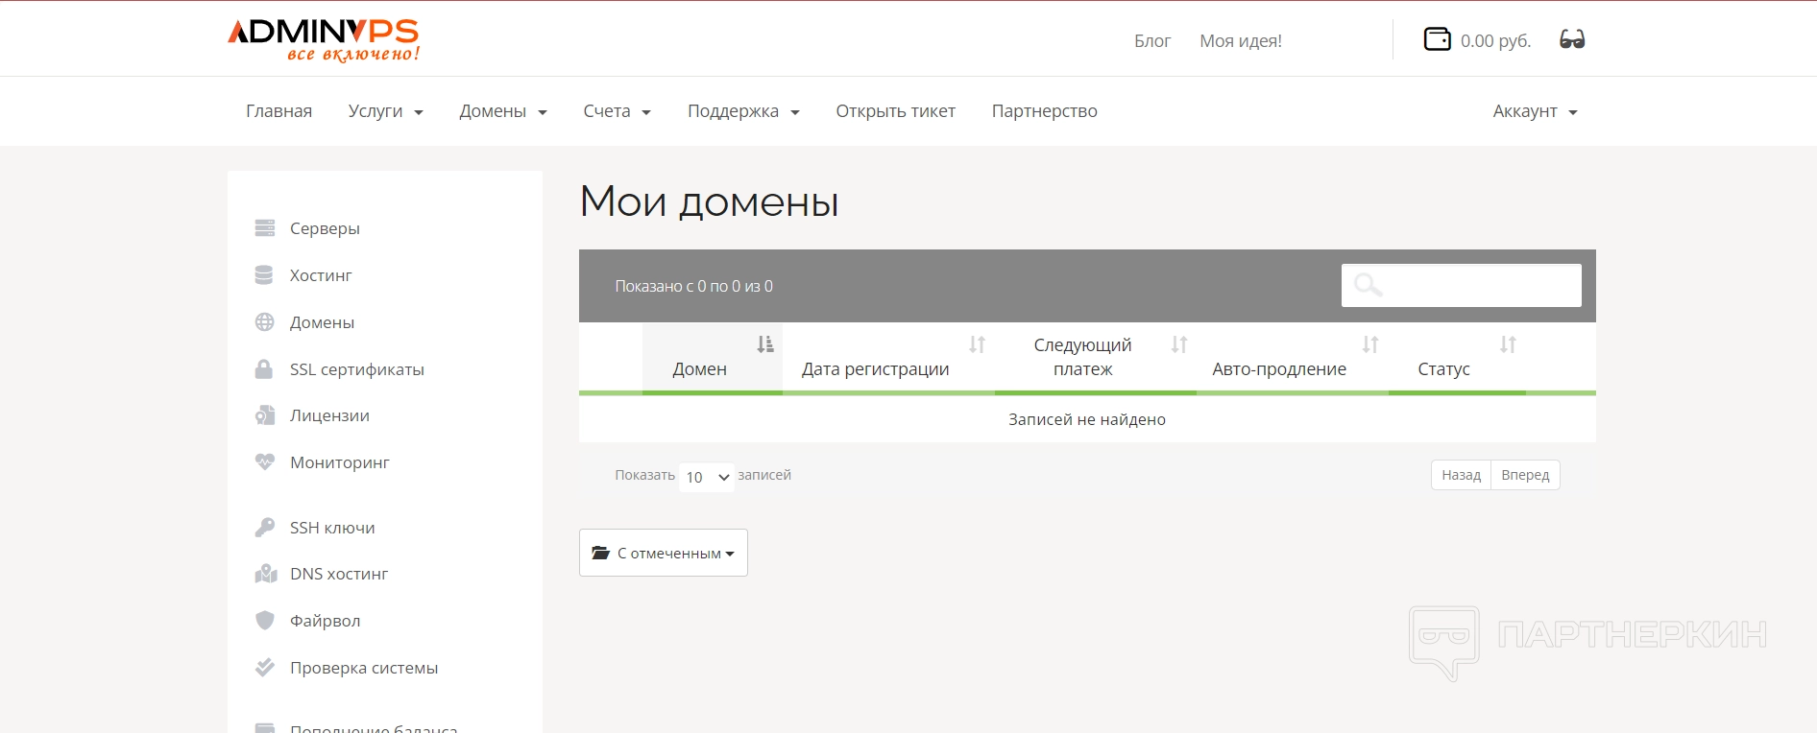The image size is (1817, 733).
Task: Open Мониторинг in sidebar
Action: 340,462
